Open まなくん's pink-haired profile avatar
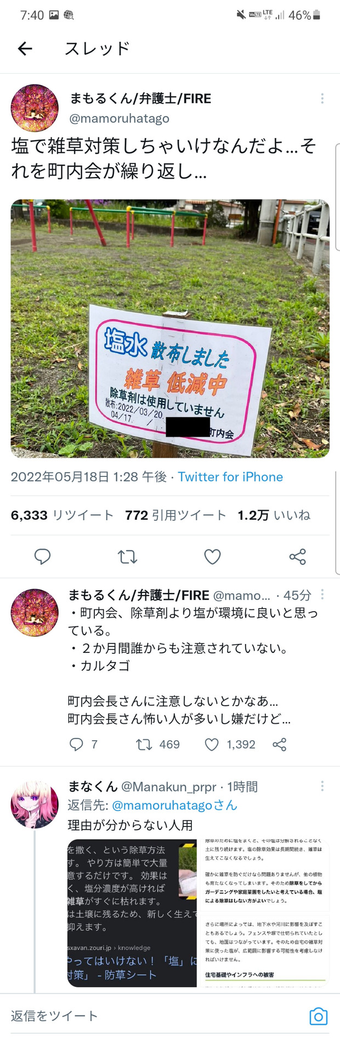 point(35,805)
